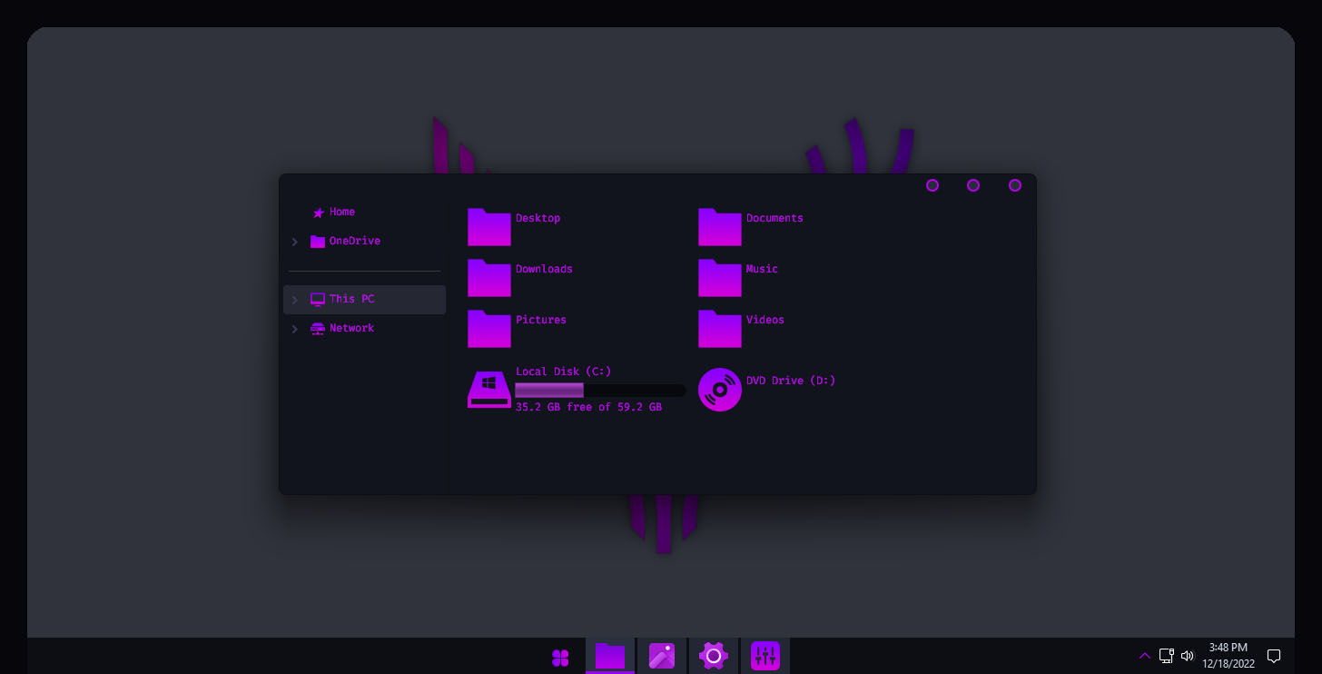Viewport: 1322px width, 674px height.
Task: Open the Music folder
Action: [x=719, y=278]
